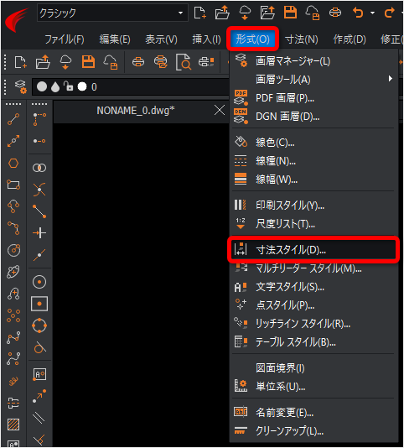Toggle layer freeze droplet icon
This screenshot has width=404, height=448.
[55, 87]
